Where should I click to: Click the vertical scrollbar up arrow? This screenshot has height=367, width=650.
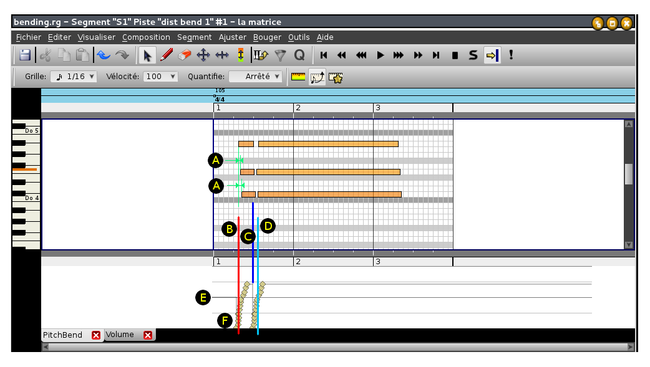pyautogui.click(x=629, y=124)
